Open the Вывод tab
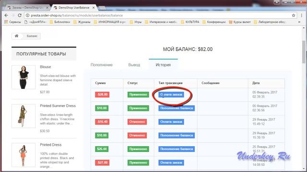Screen dimensions: 307x172 click(134, 65)
